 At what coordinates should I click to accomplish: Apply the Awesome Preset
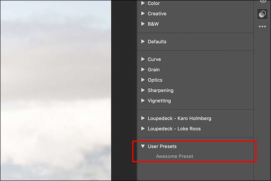(x=174, y=156)
